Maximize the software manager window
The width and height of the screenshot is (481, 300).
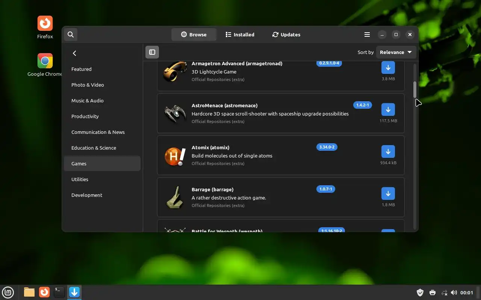[396, 34]
